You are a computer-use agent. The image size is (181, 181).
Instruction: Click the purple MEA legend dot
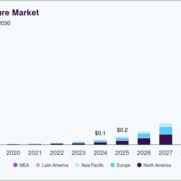click(x=15, y=165)
